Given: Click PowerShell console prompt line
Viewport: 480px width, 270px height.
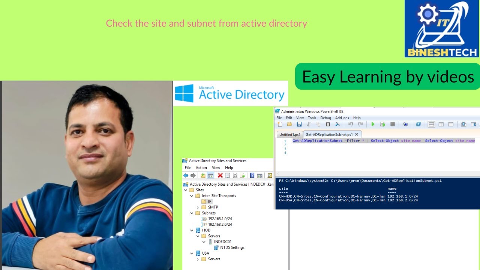Looking at the screenshot, I should (x=360, y=181).
